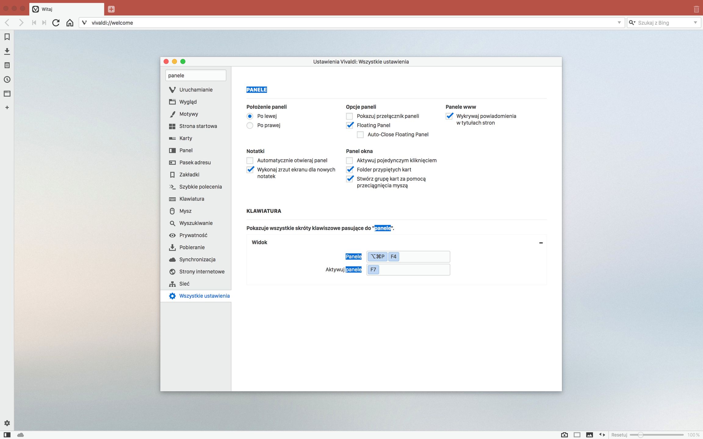Open the Klawiatura settings category

pyautogui.click(x=192, y=199)
